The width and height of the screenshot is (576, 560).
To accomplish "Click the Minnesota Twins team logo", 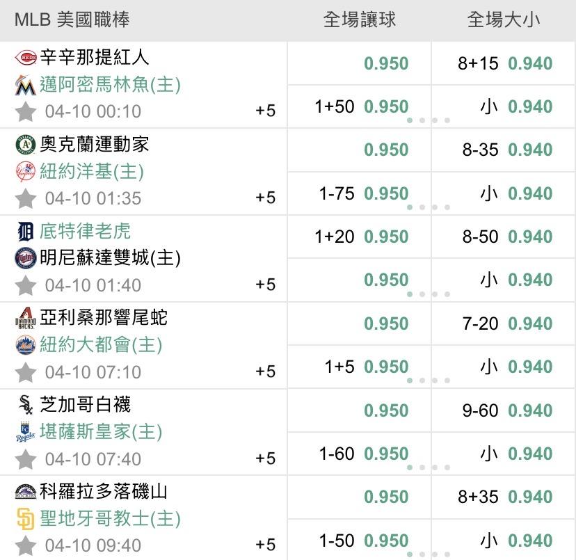I will tap(26, 258).
